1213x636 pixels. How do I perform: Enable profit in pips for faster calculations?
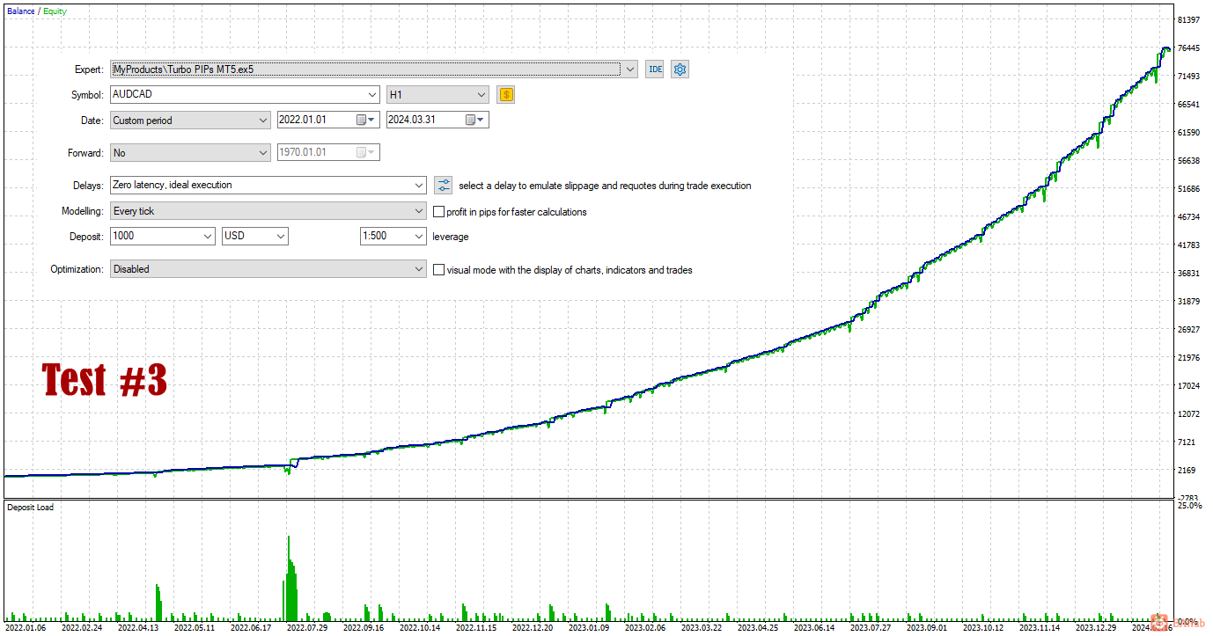coord(439,212)
